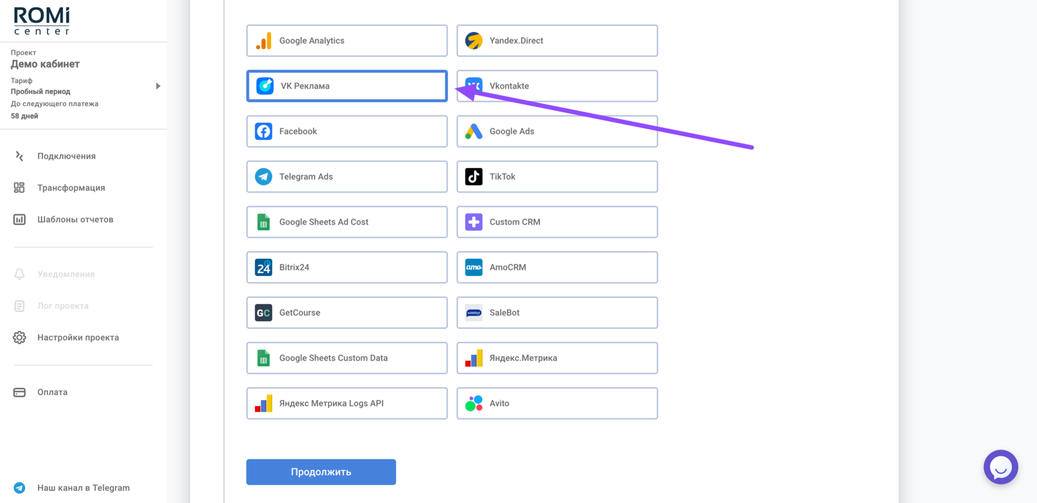This screenshot has height=503, width=1037.
Task: Click the Custom CRM purple plus icon
Action: click(x=473, y=222)
